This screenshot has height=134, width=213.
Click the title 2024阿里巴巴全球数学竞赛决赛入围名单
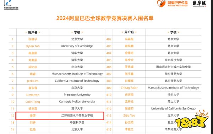(x=105, y=18)
